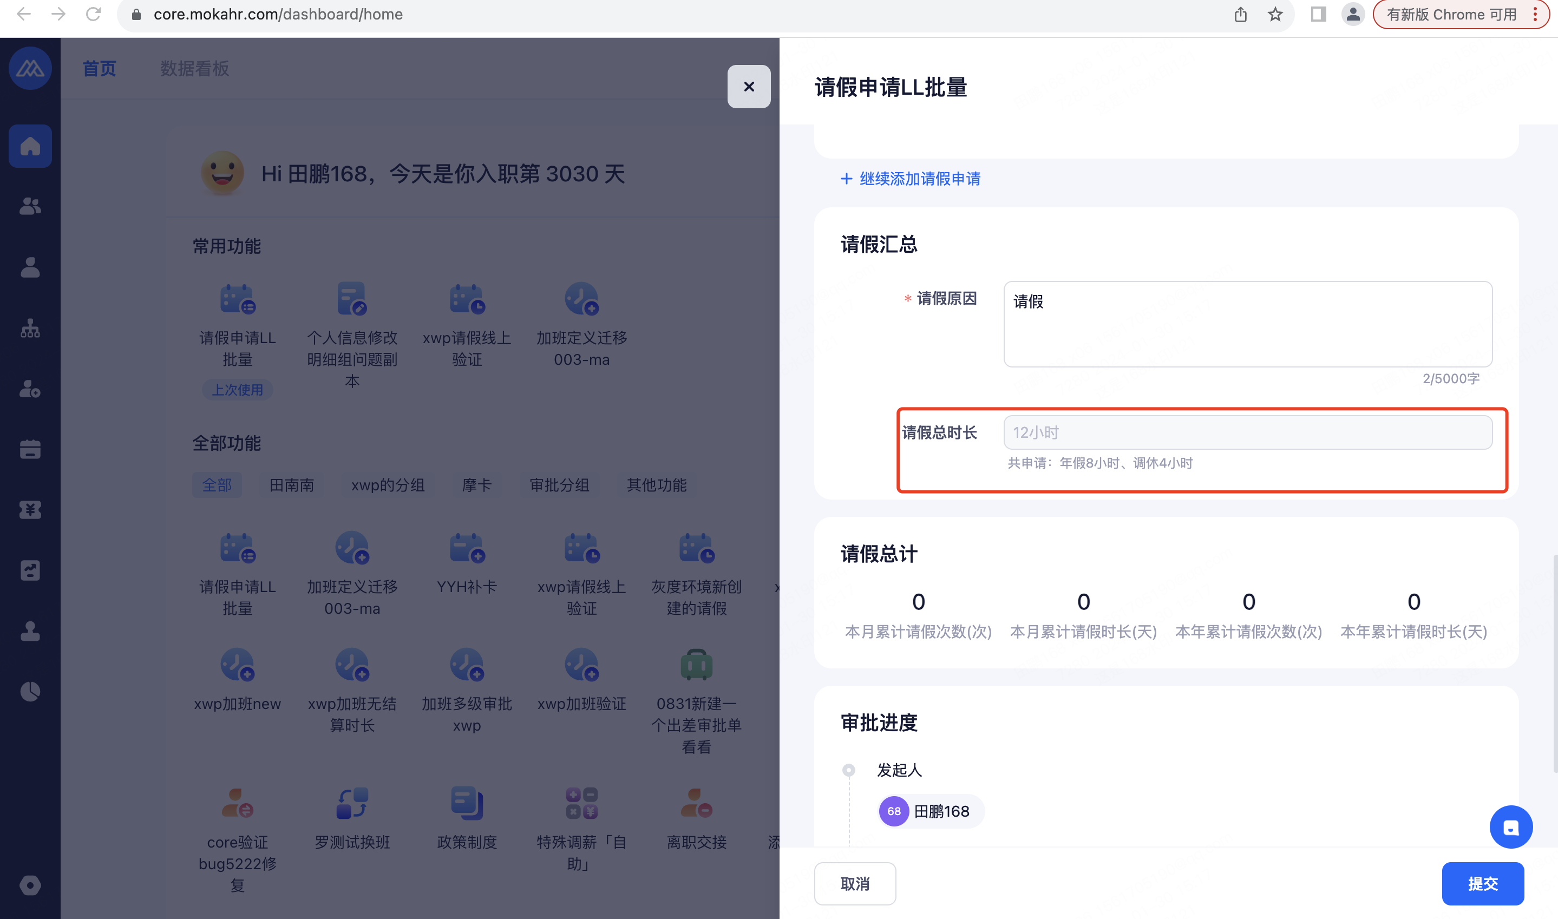Image resolution: width=1558 pixels, height=919 pixels.
Task: Click the 请假总时长 field
Action: point(1247,432)
